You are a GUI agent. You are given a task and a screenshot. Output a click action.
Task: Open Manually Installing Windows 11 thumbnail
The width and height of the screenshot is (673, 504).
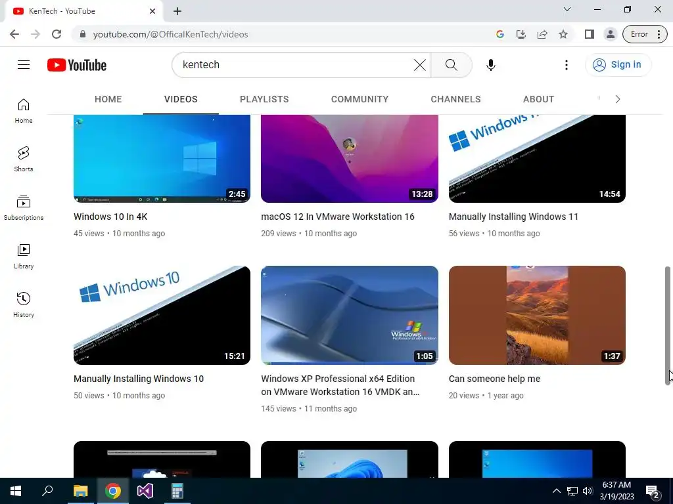tap(537, 158)
